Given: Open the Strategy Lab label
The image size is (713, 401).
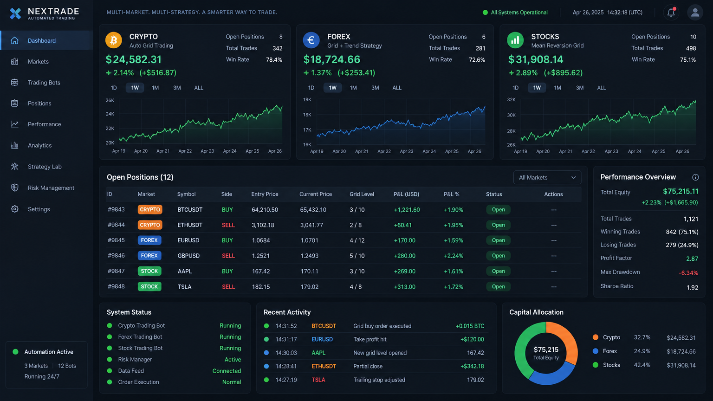Looking at the screenshot, I should [45, 167].
